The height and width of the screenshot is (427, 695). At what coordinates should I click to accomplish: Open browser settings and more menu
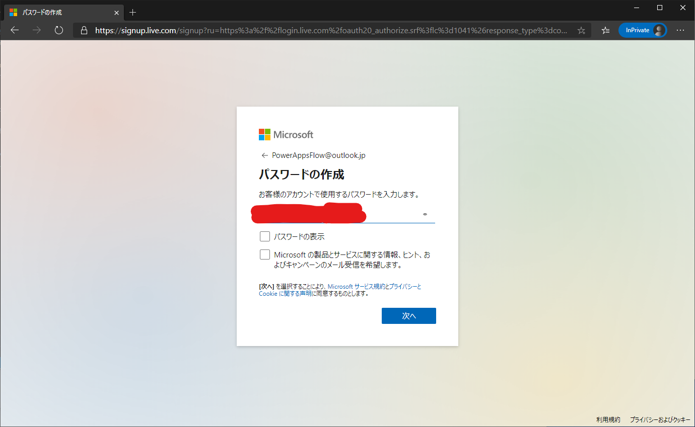pyautogui.click(x=680, y=30)
